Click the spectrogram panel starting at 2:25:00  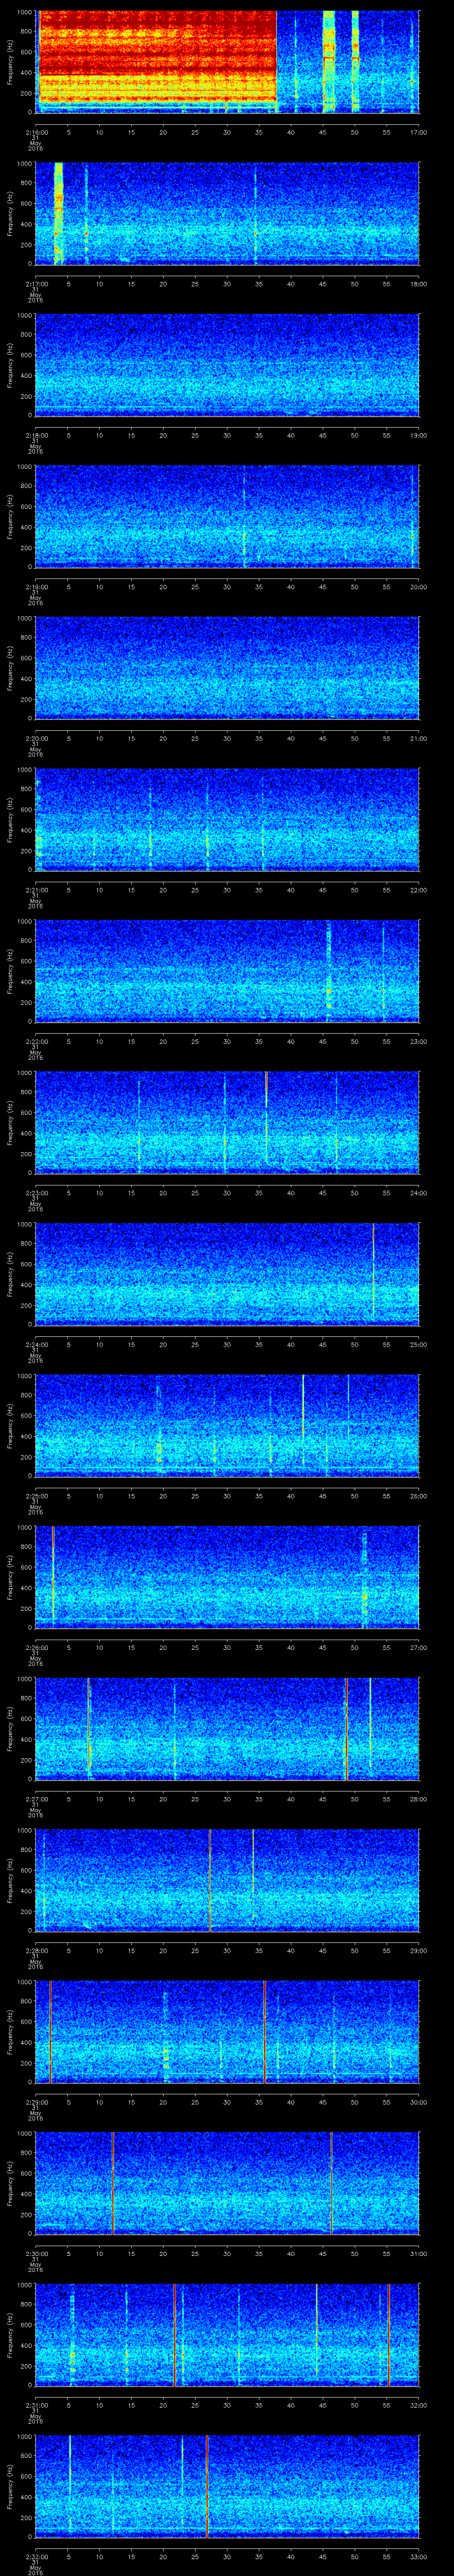pyautogui.click(x=227, y=1426)
